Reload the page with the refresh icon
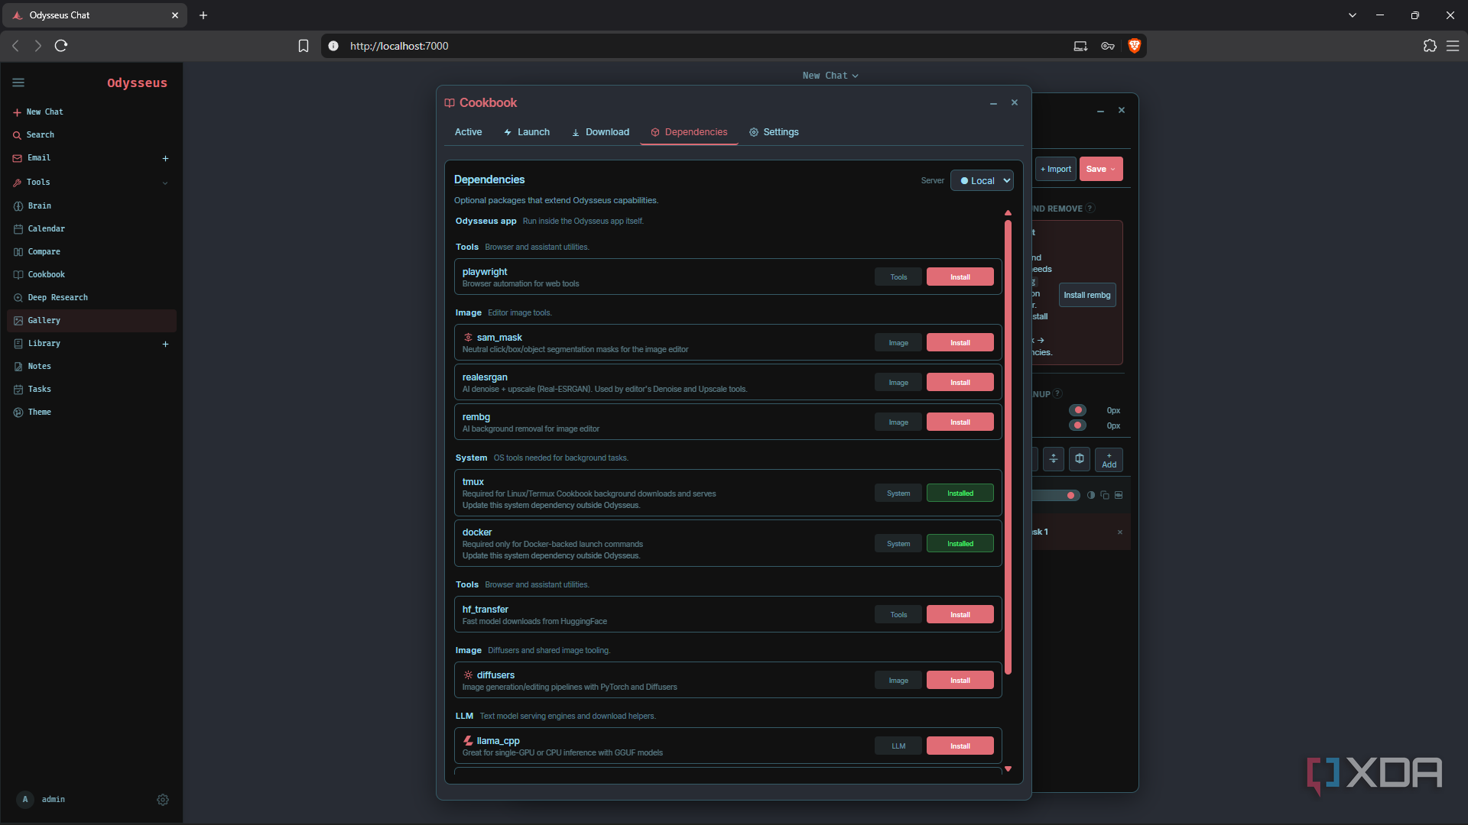 point(61,46)
